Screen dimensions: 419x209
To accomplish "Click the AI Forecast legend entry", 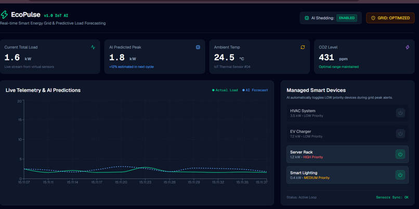I will [x=255, y=90].
